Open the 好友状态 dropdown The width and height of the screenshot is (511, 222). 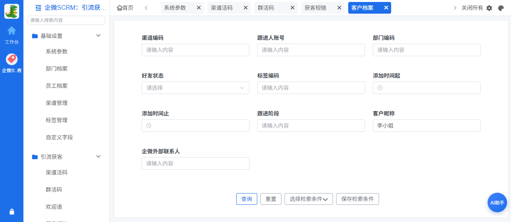point(196,88)
